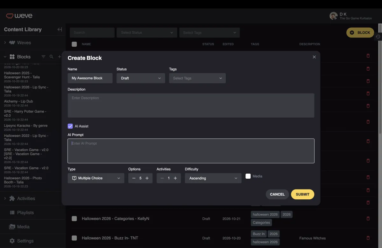382x248 pixels.
Task: Open the Select Status filter dropdown
Action: (x=147, y=32)
